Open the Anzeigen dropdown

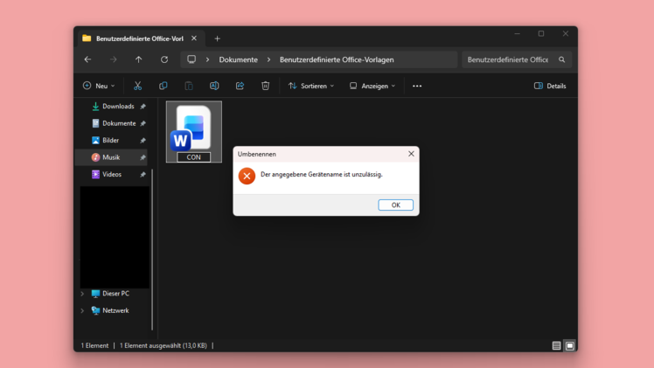pyautogui.click(x=372, y=86)
